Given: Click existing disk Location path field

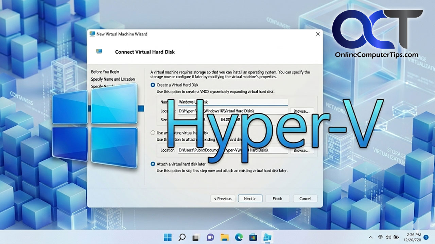Looking at the screenshot, I should [233, 150].
